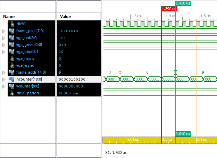Click the hcounter[10:0] bus icon
Image resolution: width=217 pixels, height=158 pixels.
pyautogui.click(x=11, y=79)
